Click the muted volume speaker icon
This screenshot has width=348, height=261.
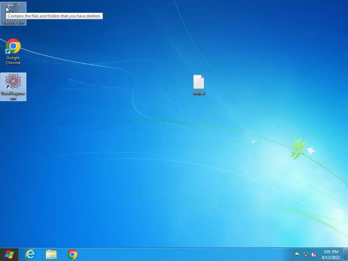(x=314, y=255)
